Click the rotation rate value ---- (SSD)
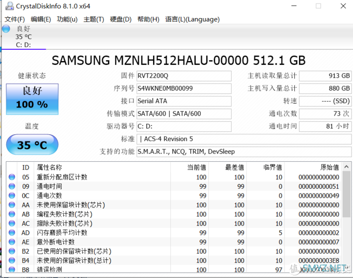The width and height of the screenshot is (353, 278). tap(325, 101)
